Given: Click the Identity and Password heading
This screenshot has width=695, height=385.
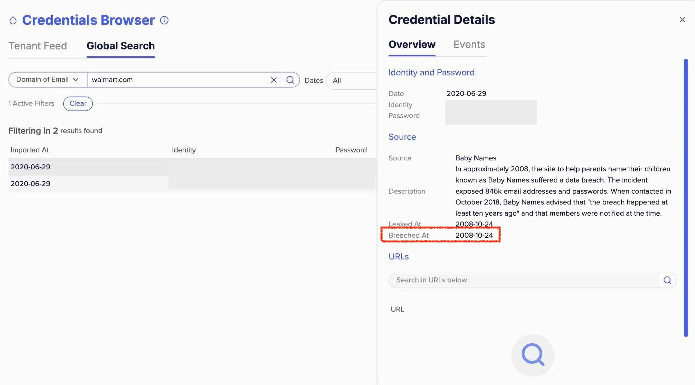Looking at the screenshot, I should pyautogui.click(x=431, y=73).
